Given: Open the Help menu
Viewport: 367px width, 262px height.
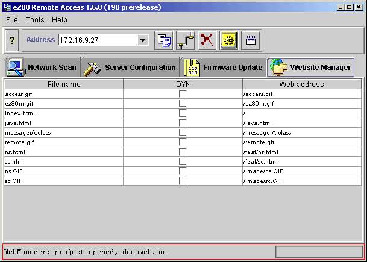Looking at the screenshot, I should [60, 20].
